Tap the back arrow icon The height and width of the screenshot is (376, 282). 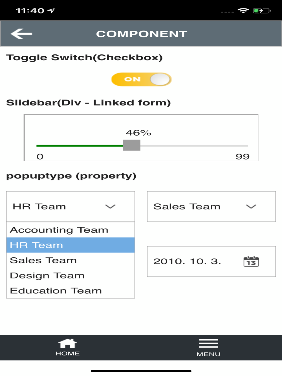pos(21,34)
